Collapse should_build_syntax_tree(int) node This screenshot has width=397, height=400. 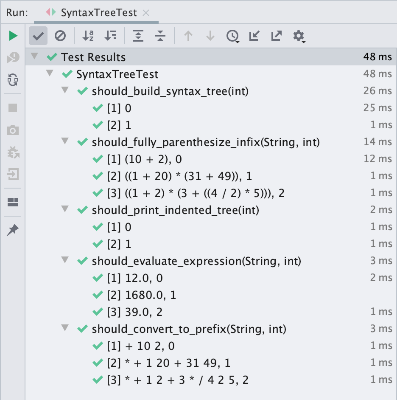[65, 90]
